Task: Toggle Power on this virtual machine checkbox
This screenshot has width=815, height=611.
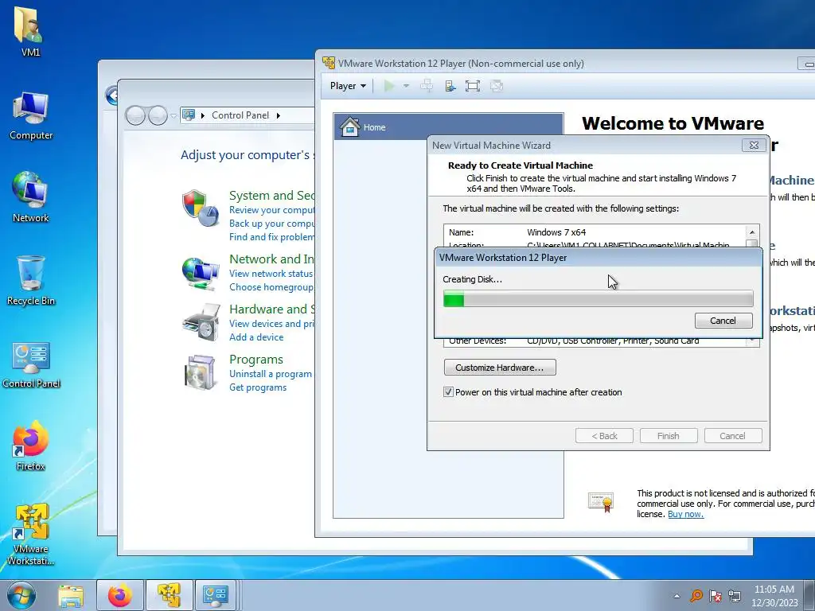Action: (448, 391)
